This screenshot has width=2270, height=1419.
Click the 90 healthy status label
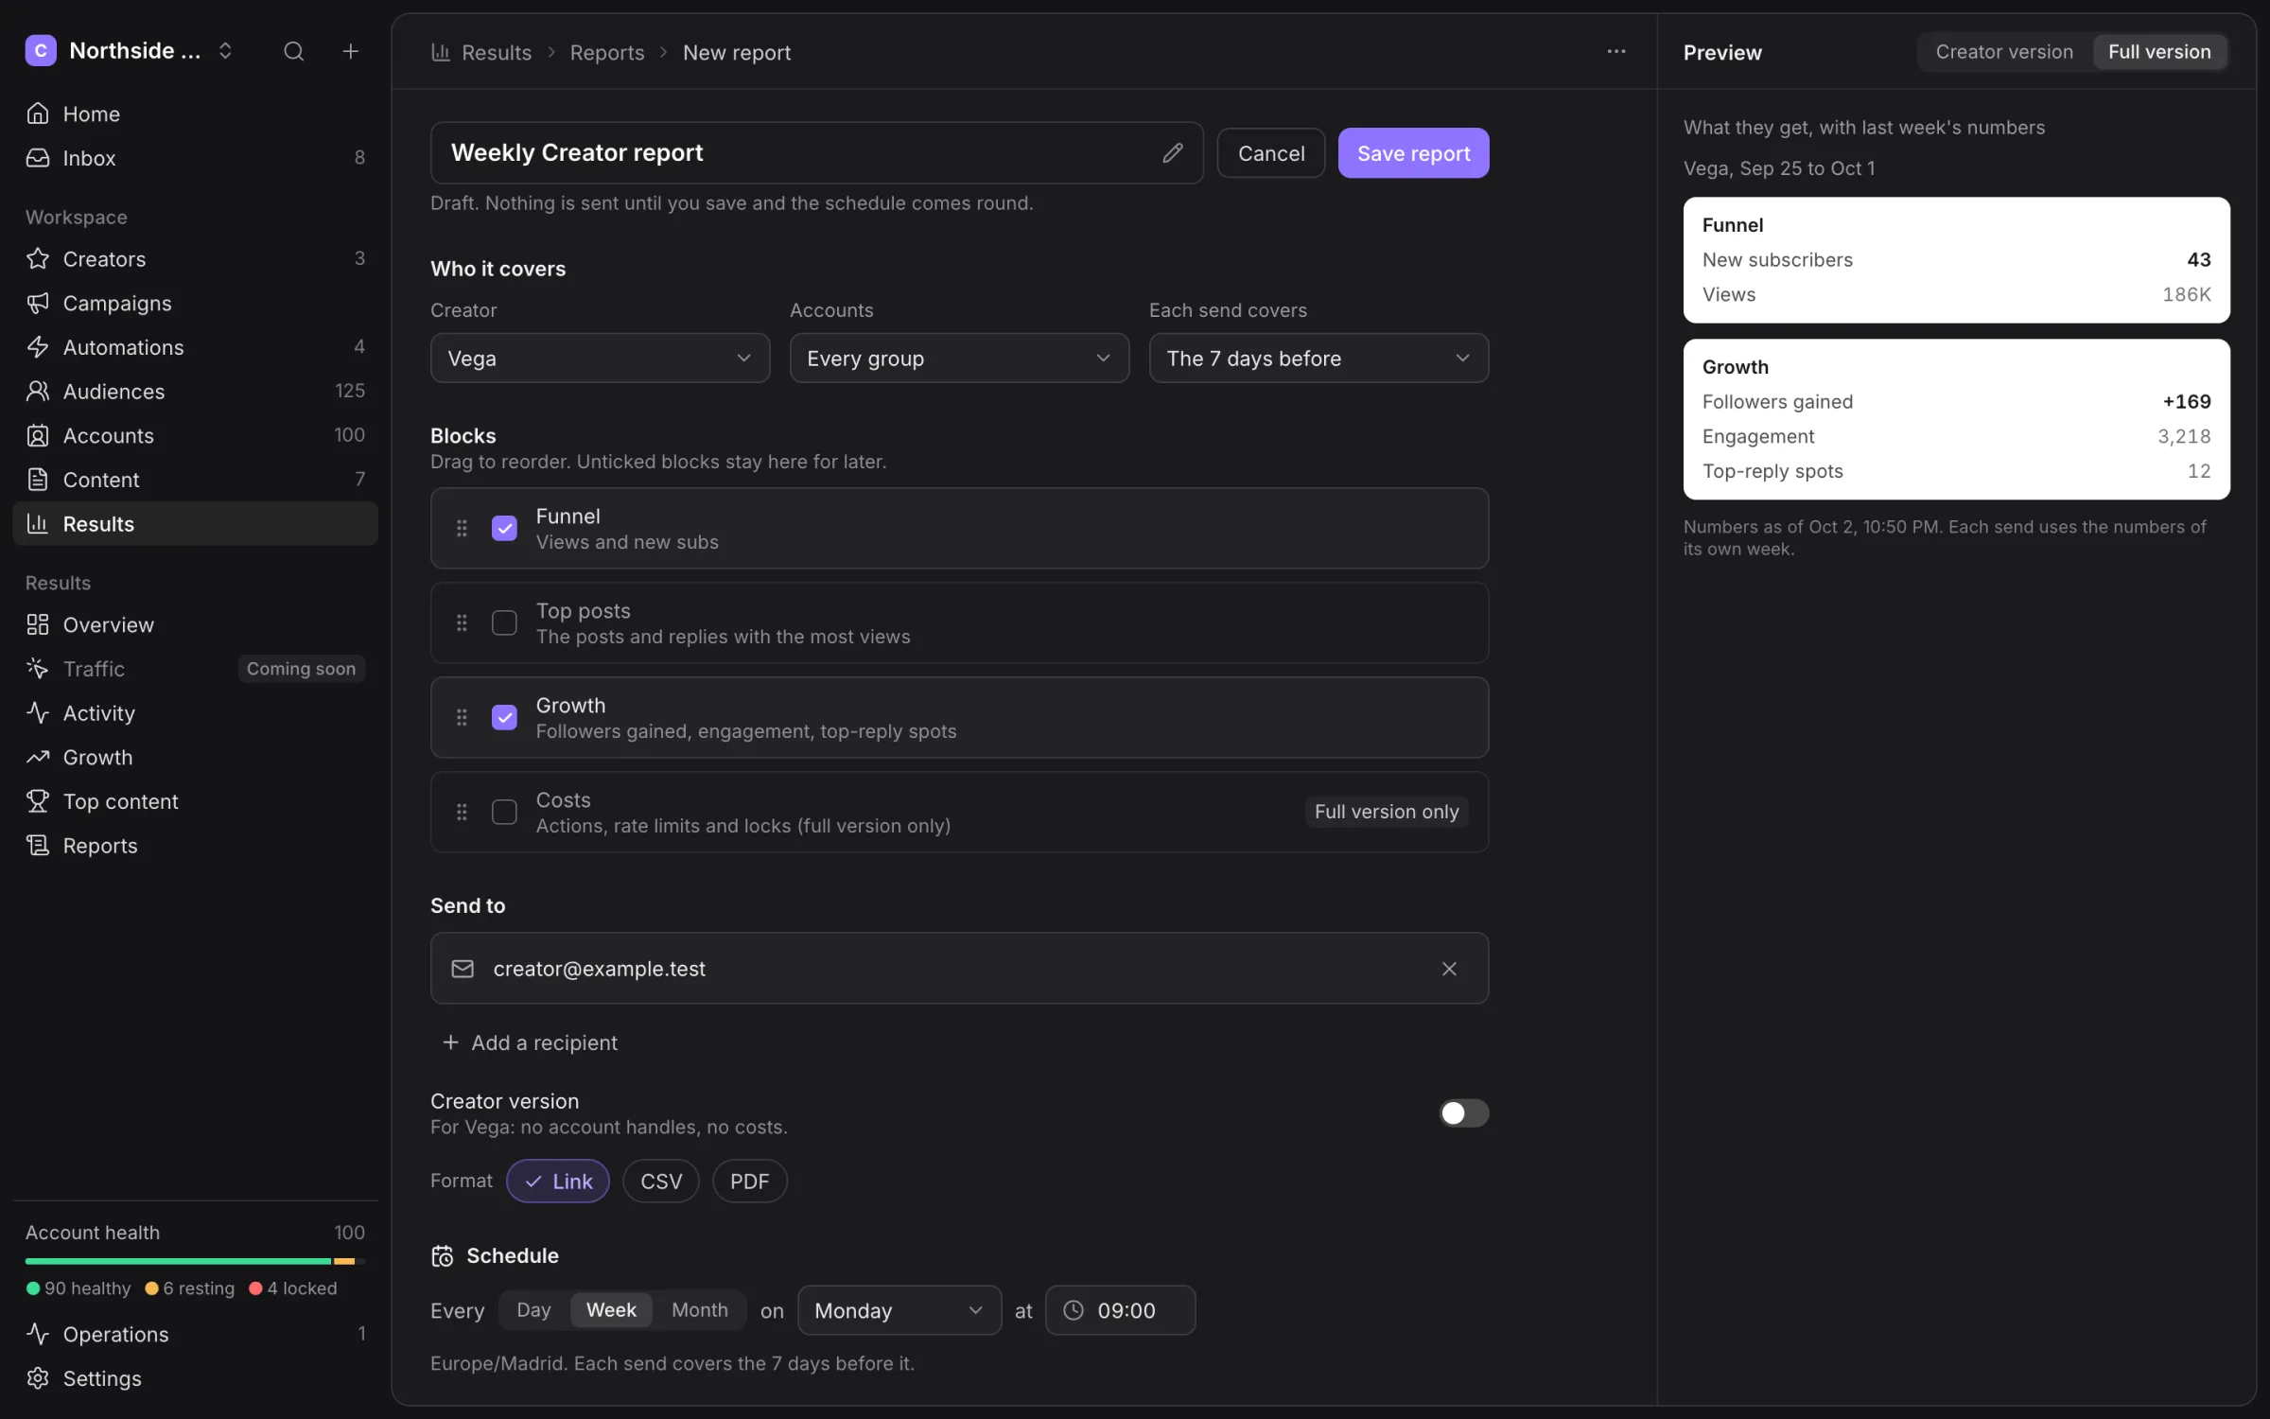click(x=79, y=1288)
